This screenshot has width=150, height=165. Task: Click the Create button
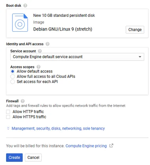(x=14, y=157)
